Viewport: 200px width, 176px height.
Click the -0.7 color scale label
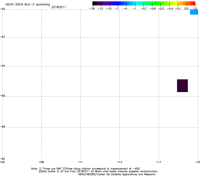click(x=144, y=9)
